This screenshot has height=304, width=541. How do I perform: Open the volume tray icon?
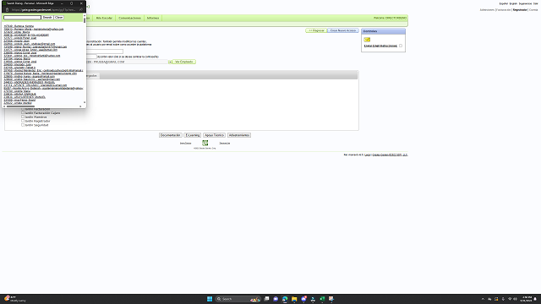[x=515, y=299]
